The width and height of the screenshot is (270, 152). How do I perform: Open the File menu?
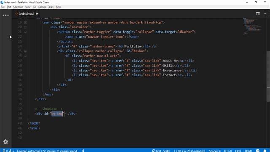click(x=3, y=7)
